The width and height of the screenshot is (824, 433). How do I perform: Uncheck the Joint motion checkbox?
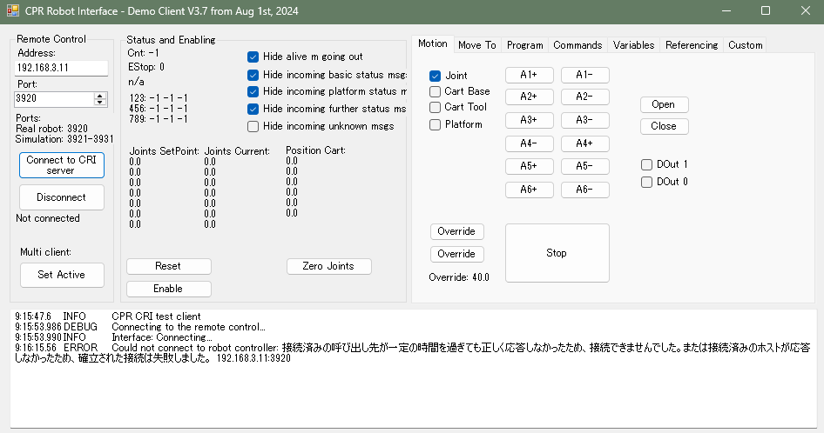436,76
